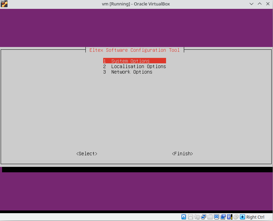Image resolution: width=273 pixels, height=221 pixels.
Task: Click the CPU virtualization V chip icon
Action: [x=230, y=217]
